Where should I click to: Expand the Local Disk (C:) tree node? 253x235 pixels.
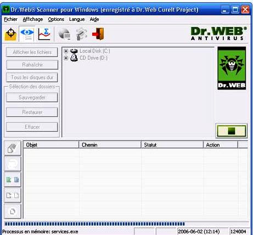[66, 51]
